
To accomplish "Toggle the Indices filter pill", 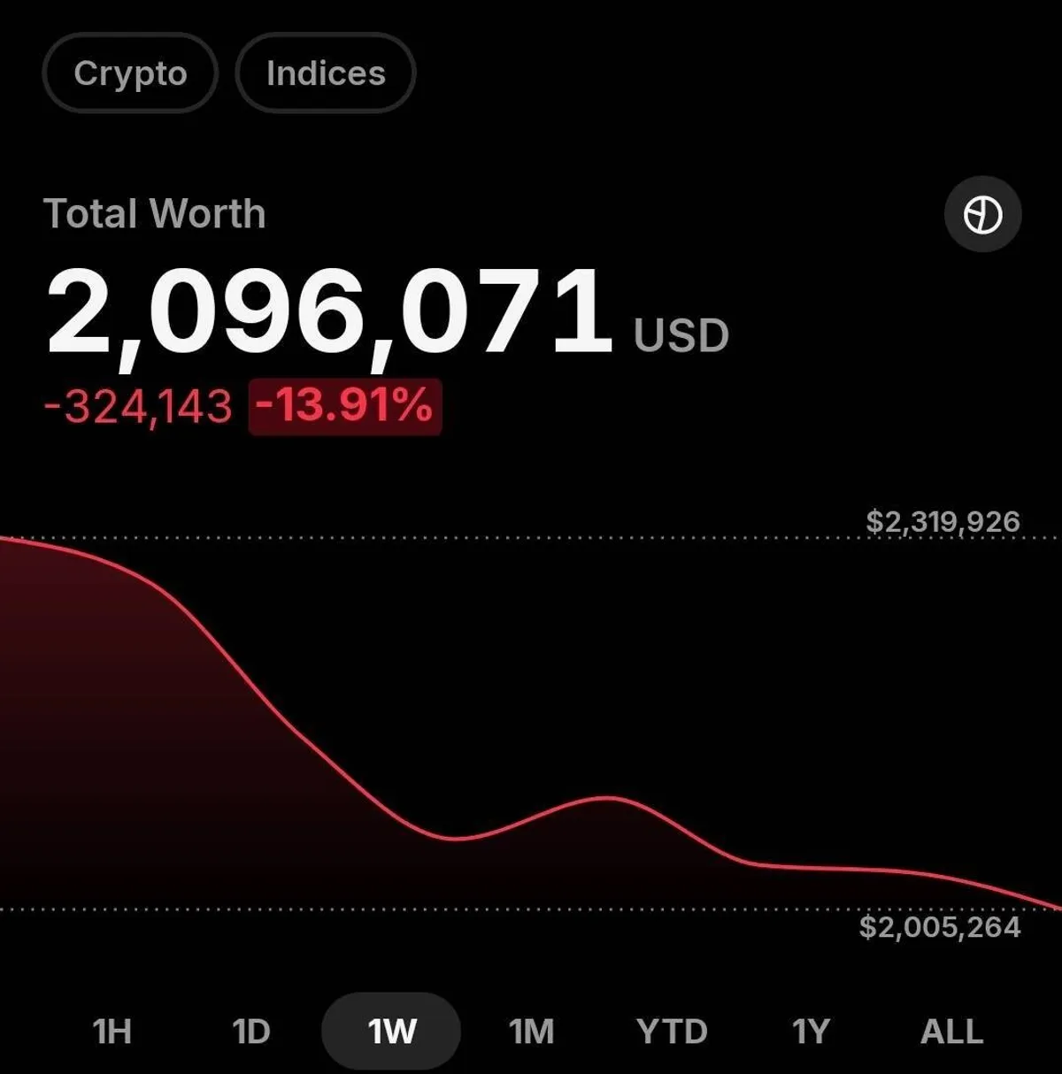I will [326, 73].
